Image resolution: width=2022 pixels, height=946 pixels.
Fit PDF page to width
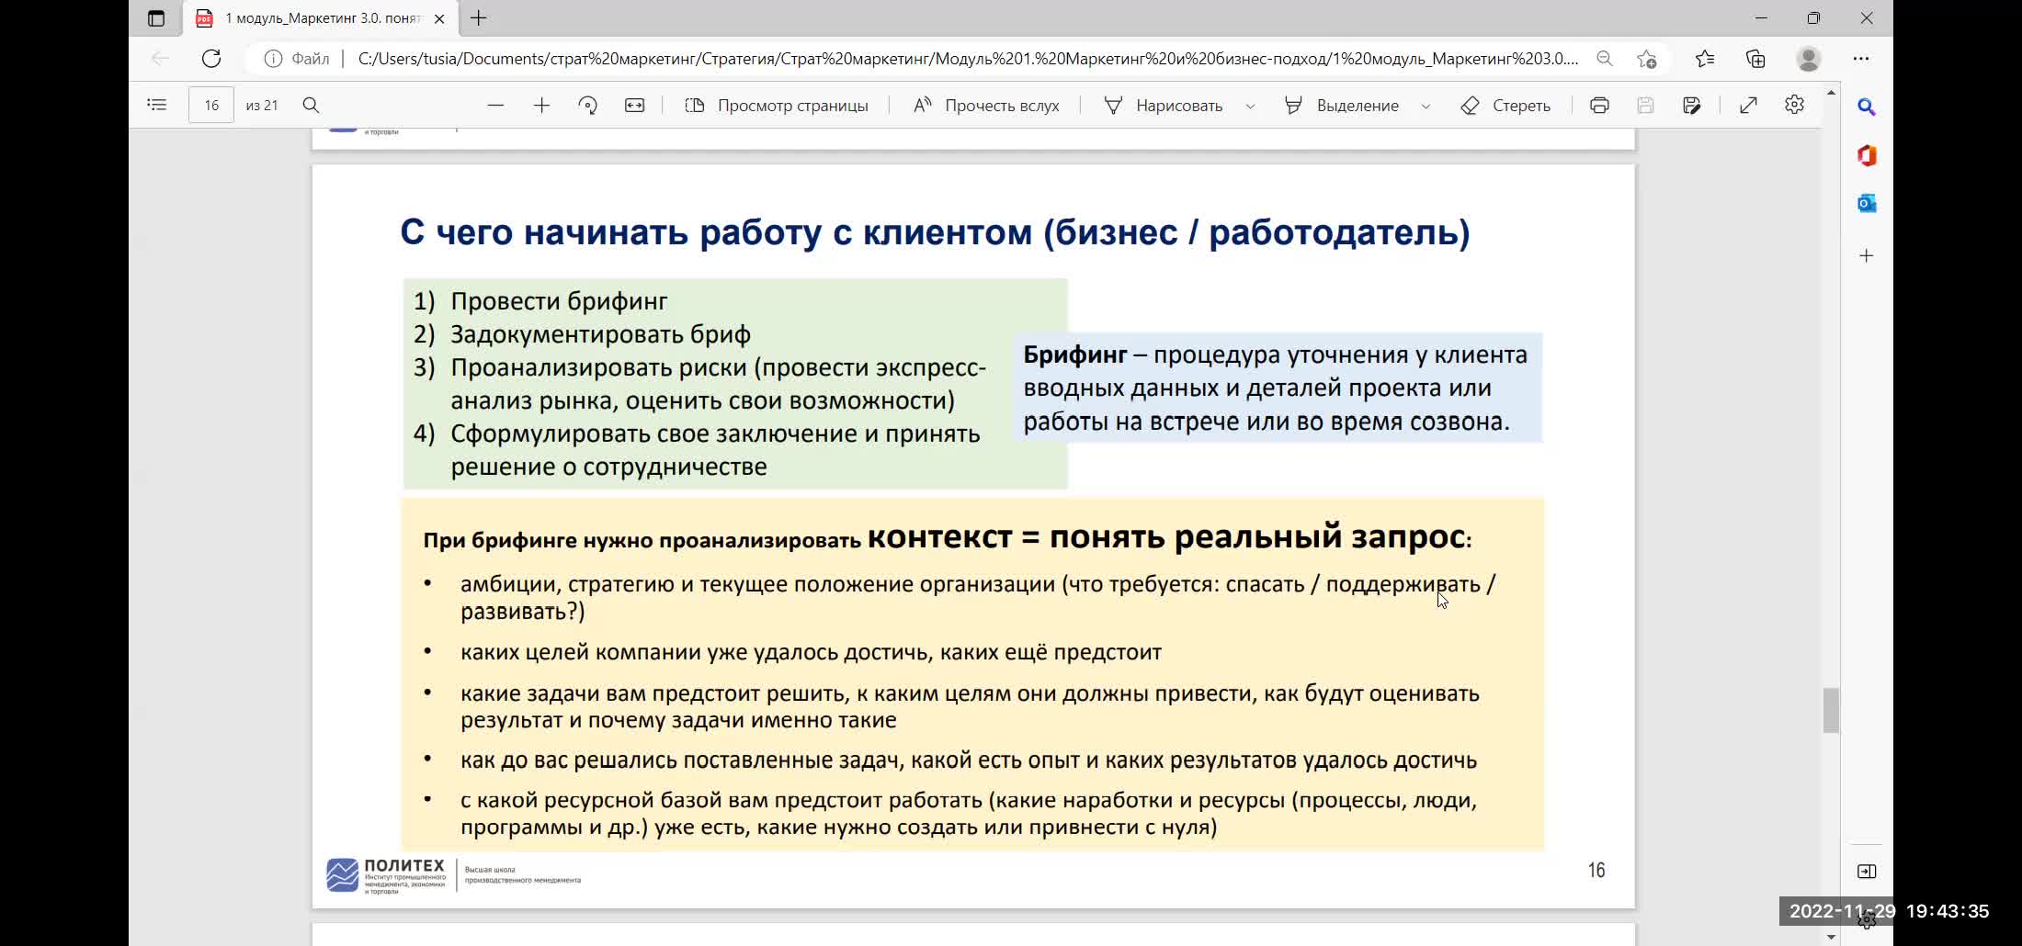[x=635, y=106]
